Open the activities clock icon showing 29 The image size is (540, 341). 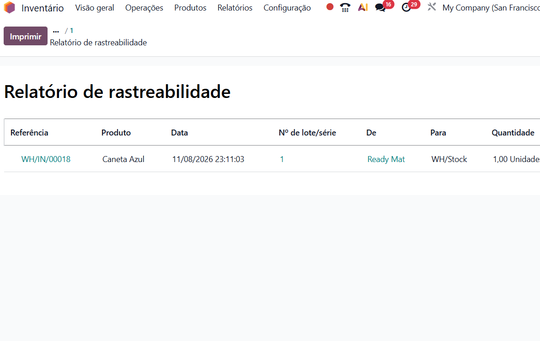pos(410,7)
